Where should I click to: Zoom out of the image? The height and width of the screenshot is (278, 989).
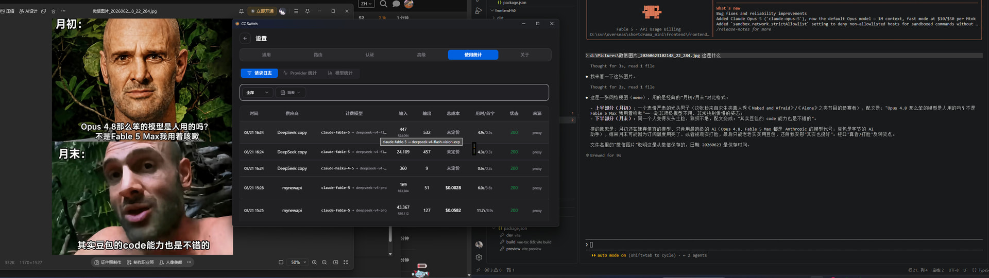click(324, 262)
